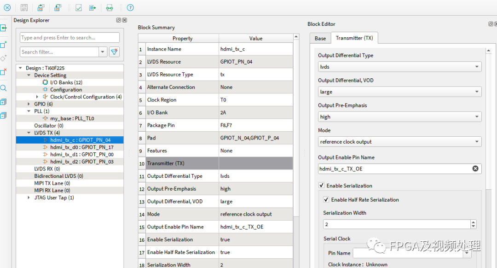The height and width of the screenshot is (268, 497).
Task: Click the Export GPIO toolbar icon
Action: [x=58, y=8]
